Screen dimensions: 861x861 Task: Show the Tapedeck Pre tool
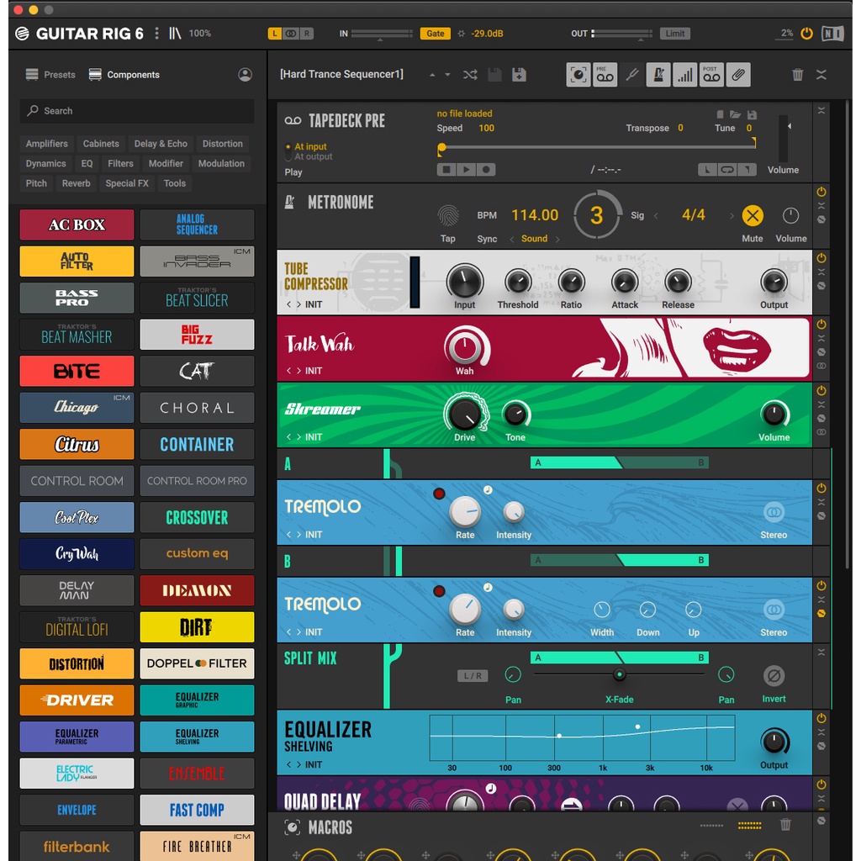pos(605,75)
